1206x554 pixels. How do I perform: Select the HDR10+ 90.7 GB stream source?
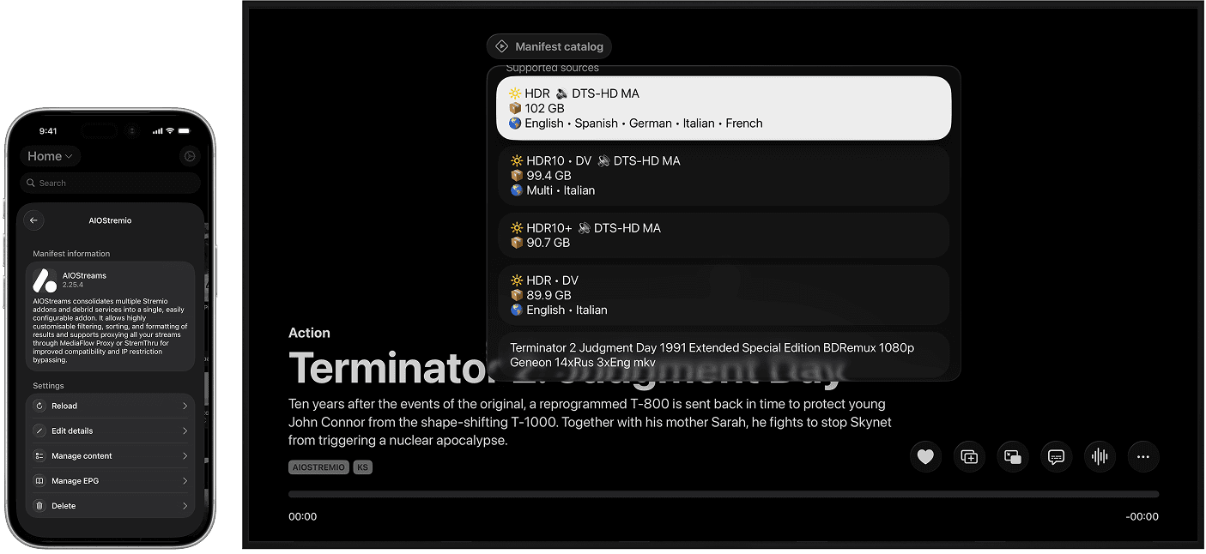coord(724,235)
